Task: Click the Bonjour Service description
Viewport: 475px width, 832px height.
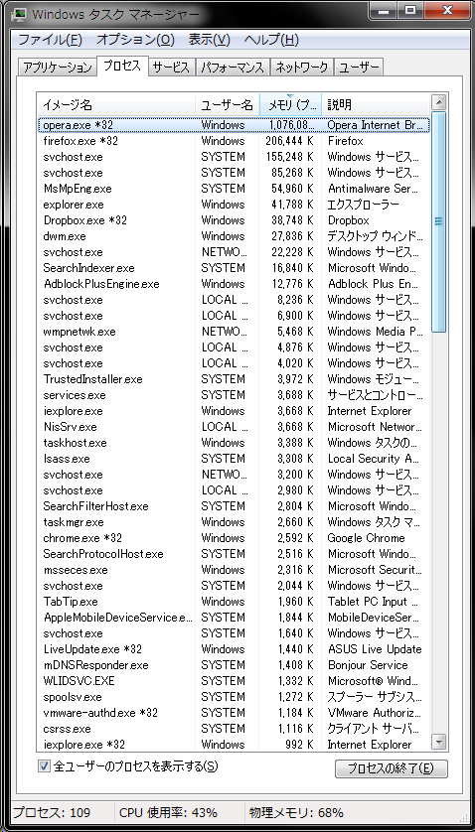Action: pos(368,665)
